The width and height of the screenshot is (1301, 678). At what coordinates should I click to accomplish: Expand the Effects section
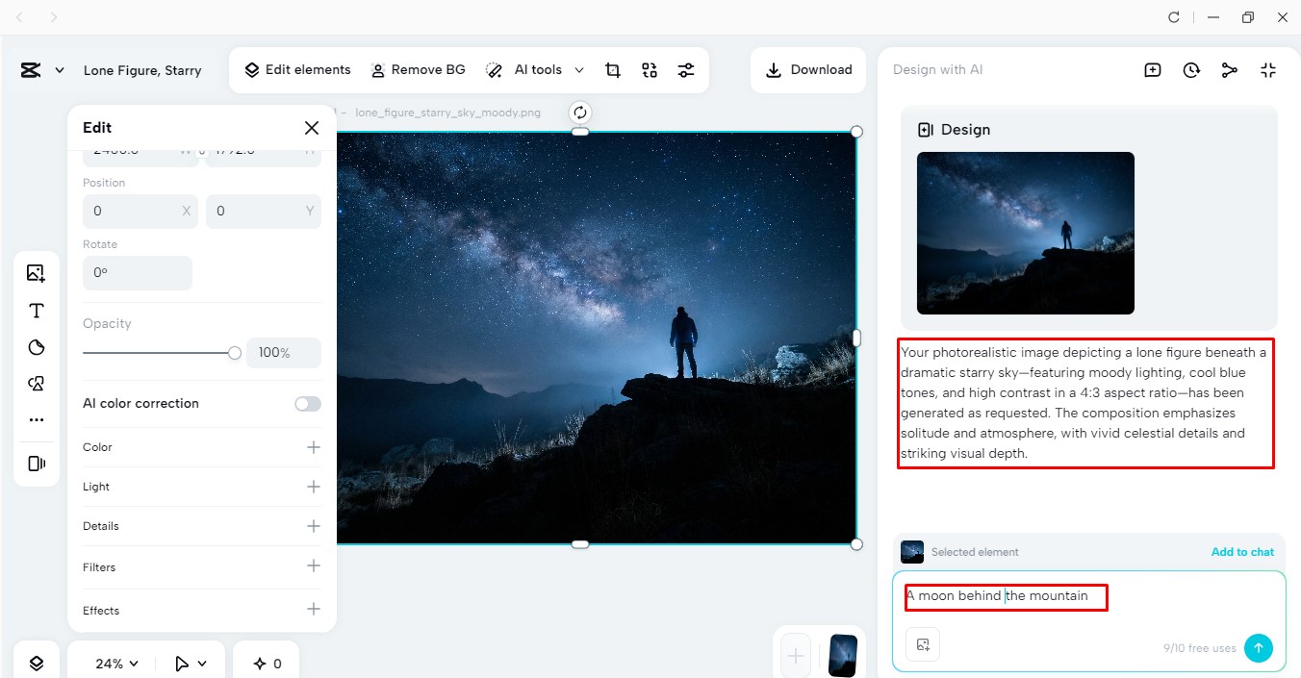(313, 610)
